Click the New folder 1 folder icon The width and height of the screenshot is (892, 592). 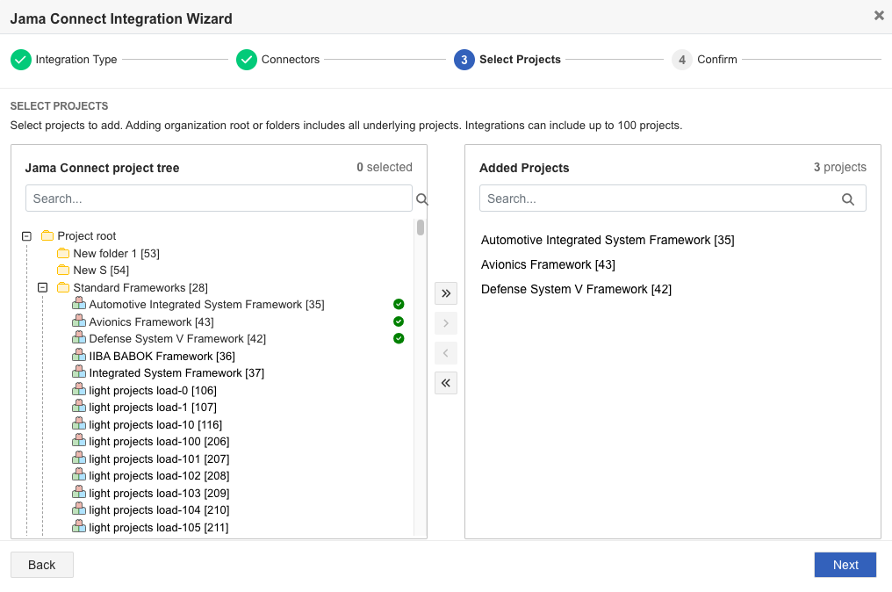pyautogui.click(x=63, y=253)
